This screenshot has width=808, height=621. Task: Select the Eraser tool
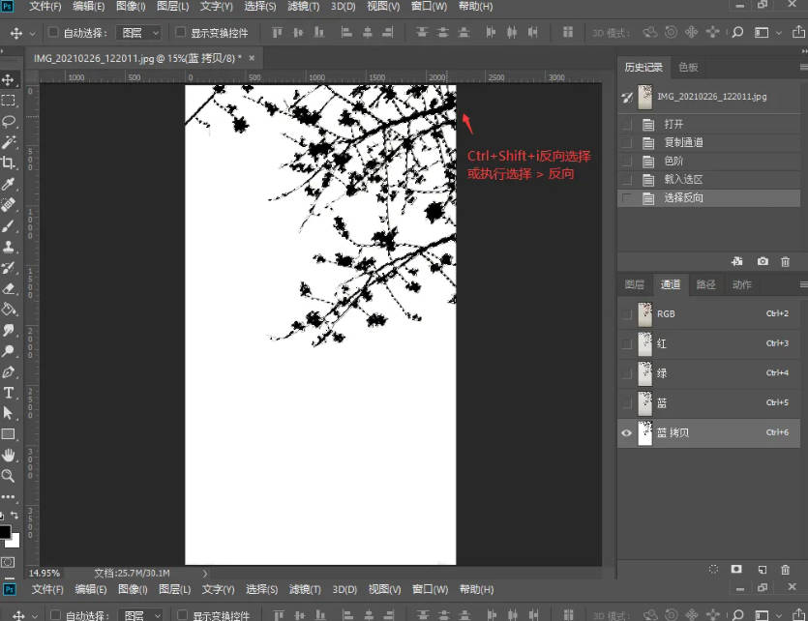[x=9, y=288]
